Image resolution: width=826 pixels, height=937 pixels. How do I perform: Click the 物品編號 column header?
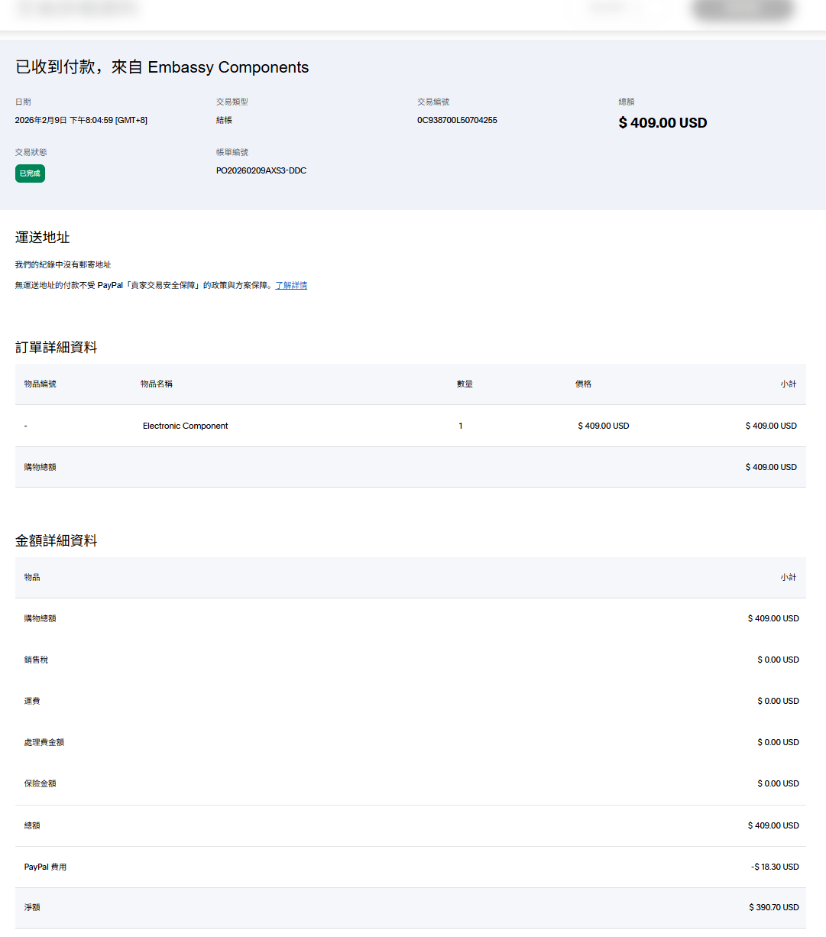click(x=40, y=384)
